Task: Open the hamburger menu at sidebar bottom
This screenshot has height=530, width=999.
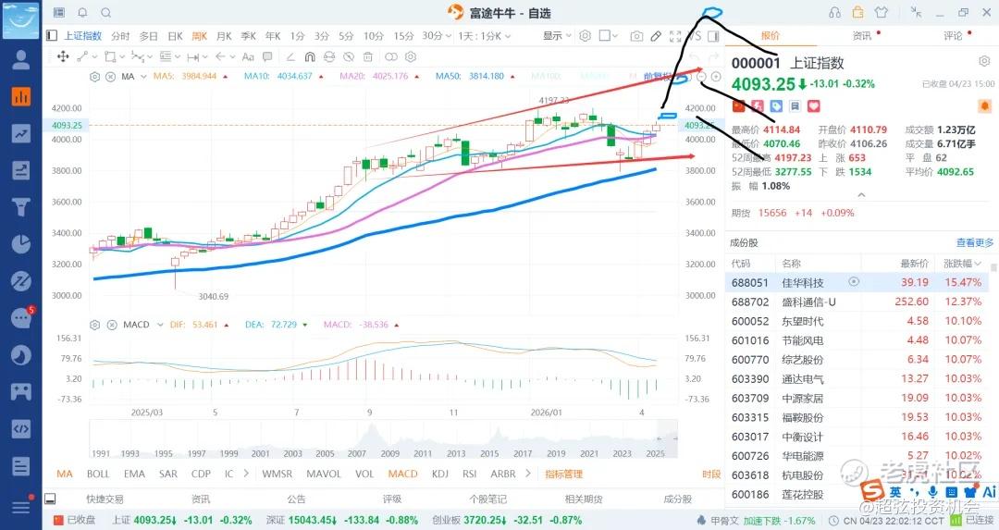Action: coord(21,508)
